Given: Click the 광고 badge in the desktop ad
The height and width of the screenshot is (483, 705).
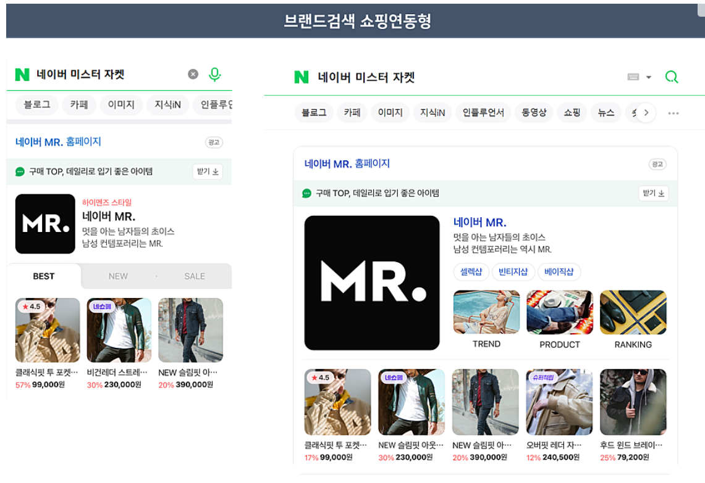Looking at the screenshot, I should [x=657, y=164].
